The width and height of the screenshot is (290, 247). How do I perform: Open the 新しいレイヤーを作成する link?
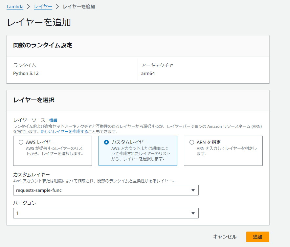click(64, 132)
